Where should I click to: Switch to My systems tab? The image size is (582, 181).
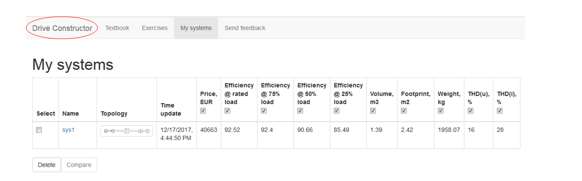(196, 28)
